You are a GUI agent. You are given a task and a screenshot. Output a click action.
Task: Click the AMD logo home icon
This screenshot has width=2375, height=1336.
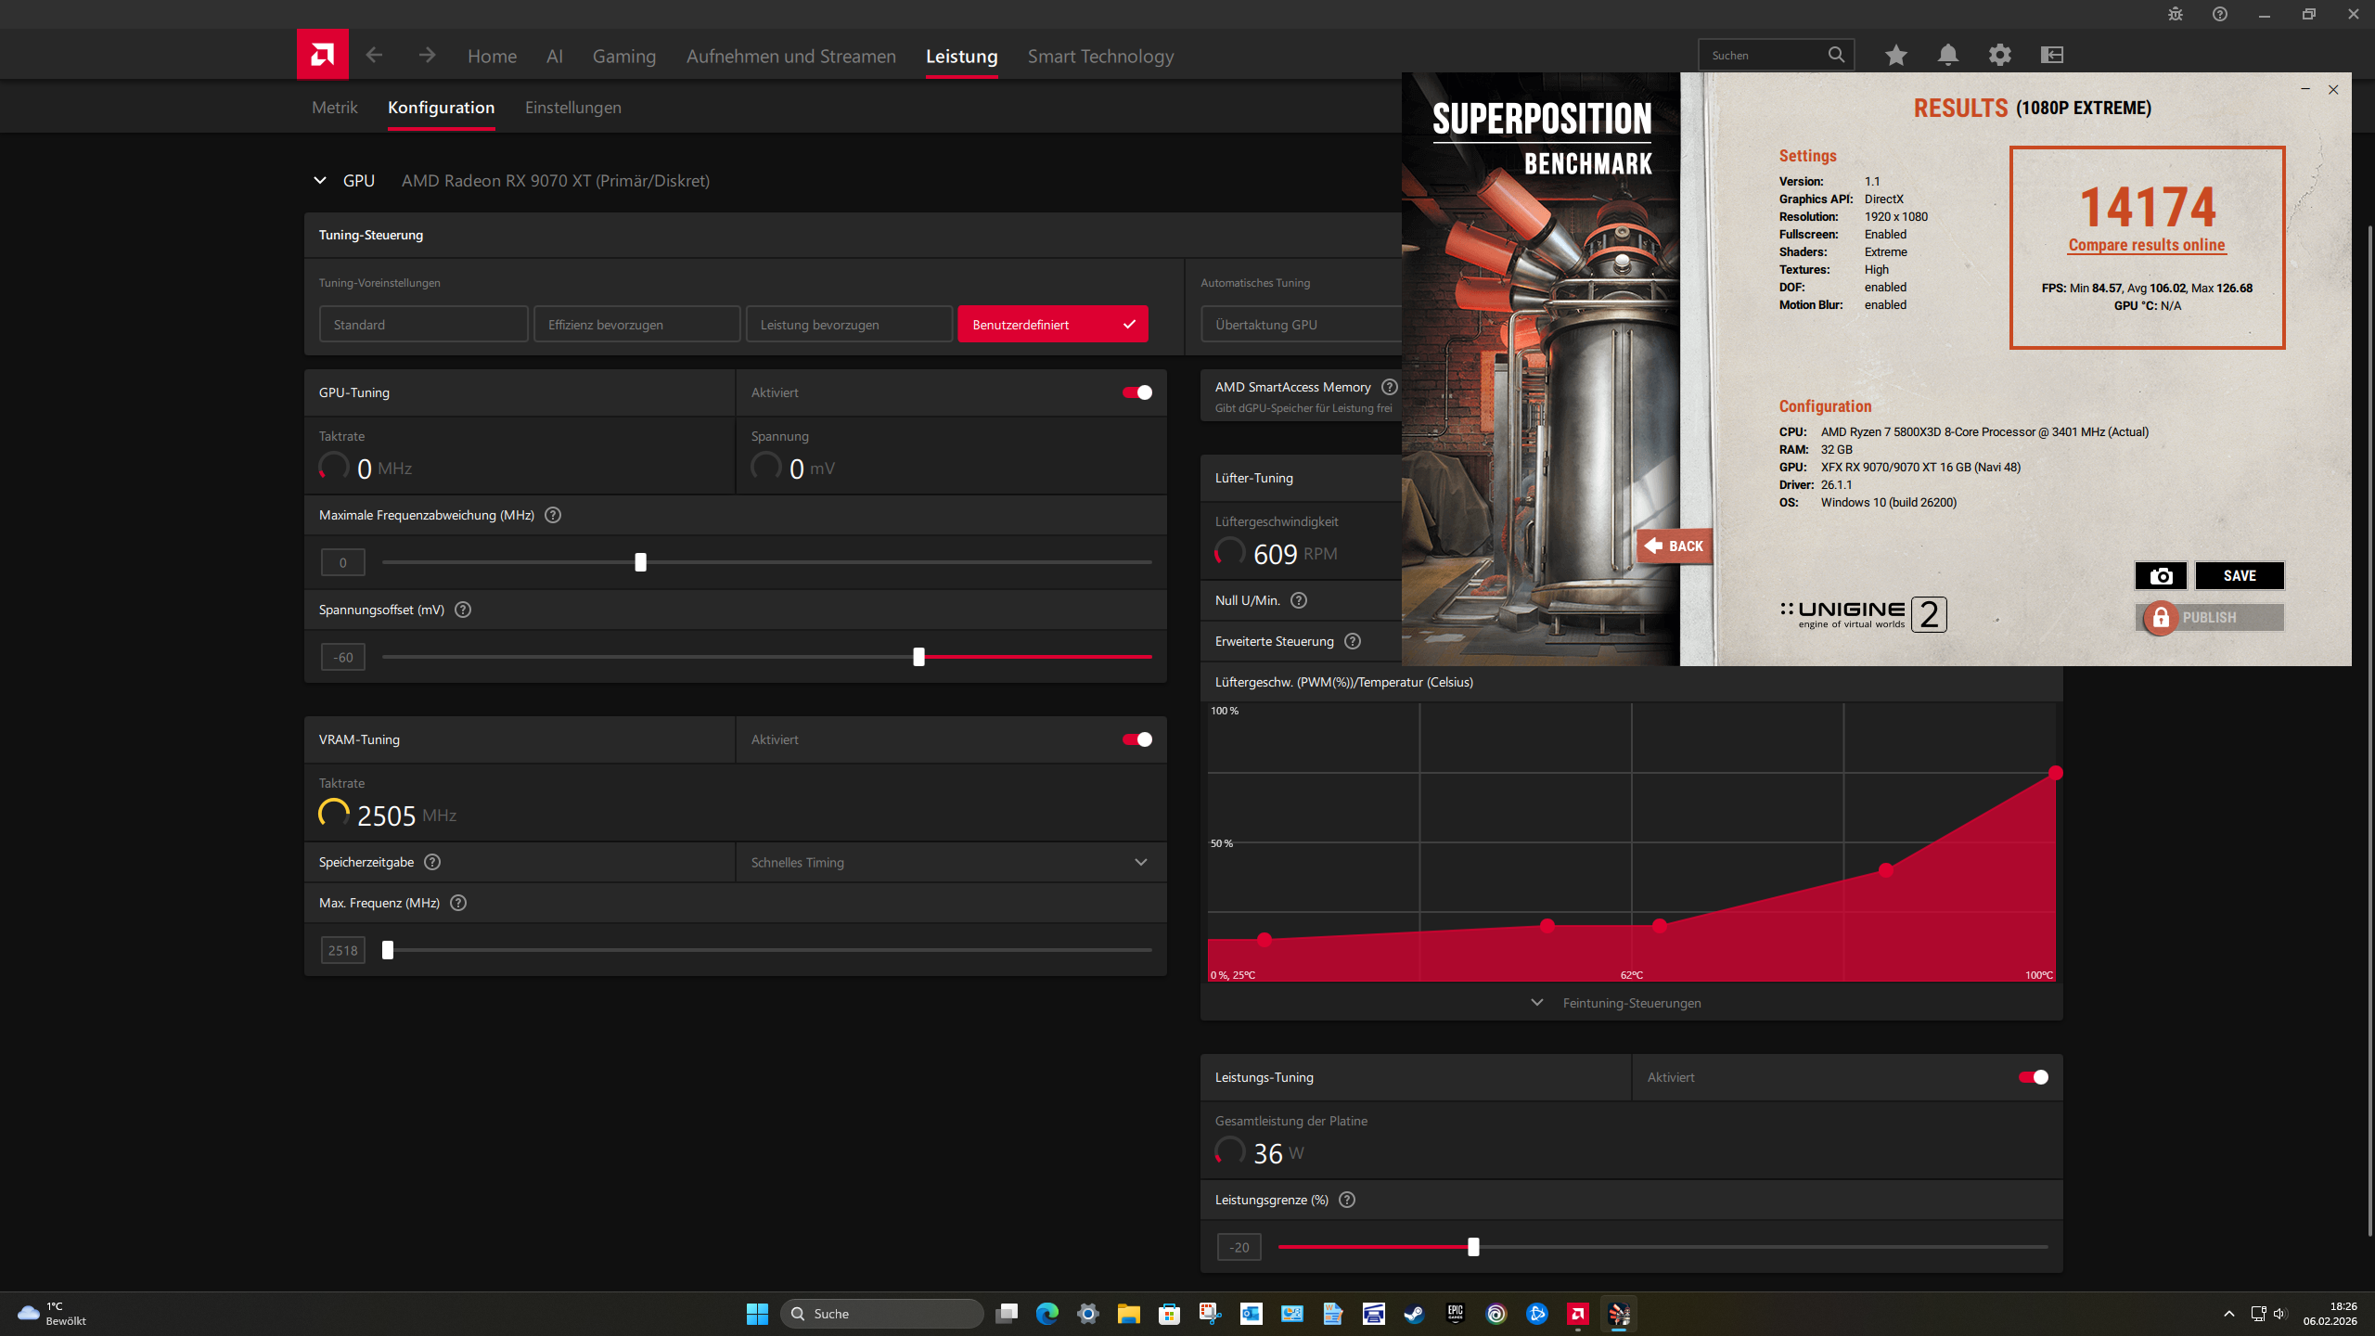[x=322, y=55]
